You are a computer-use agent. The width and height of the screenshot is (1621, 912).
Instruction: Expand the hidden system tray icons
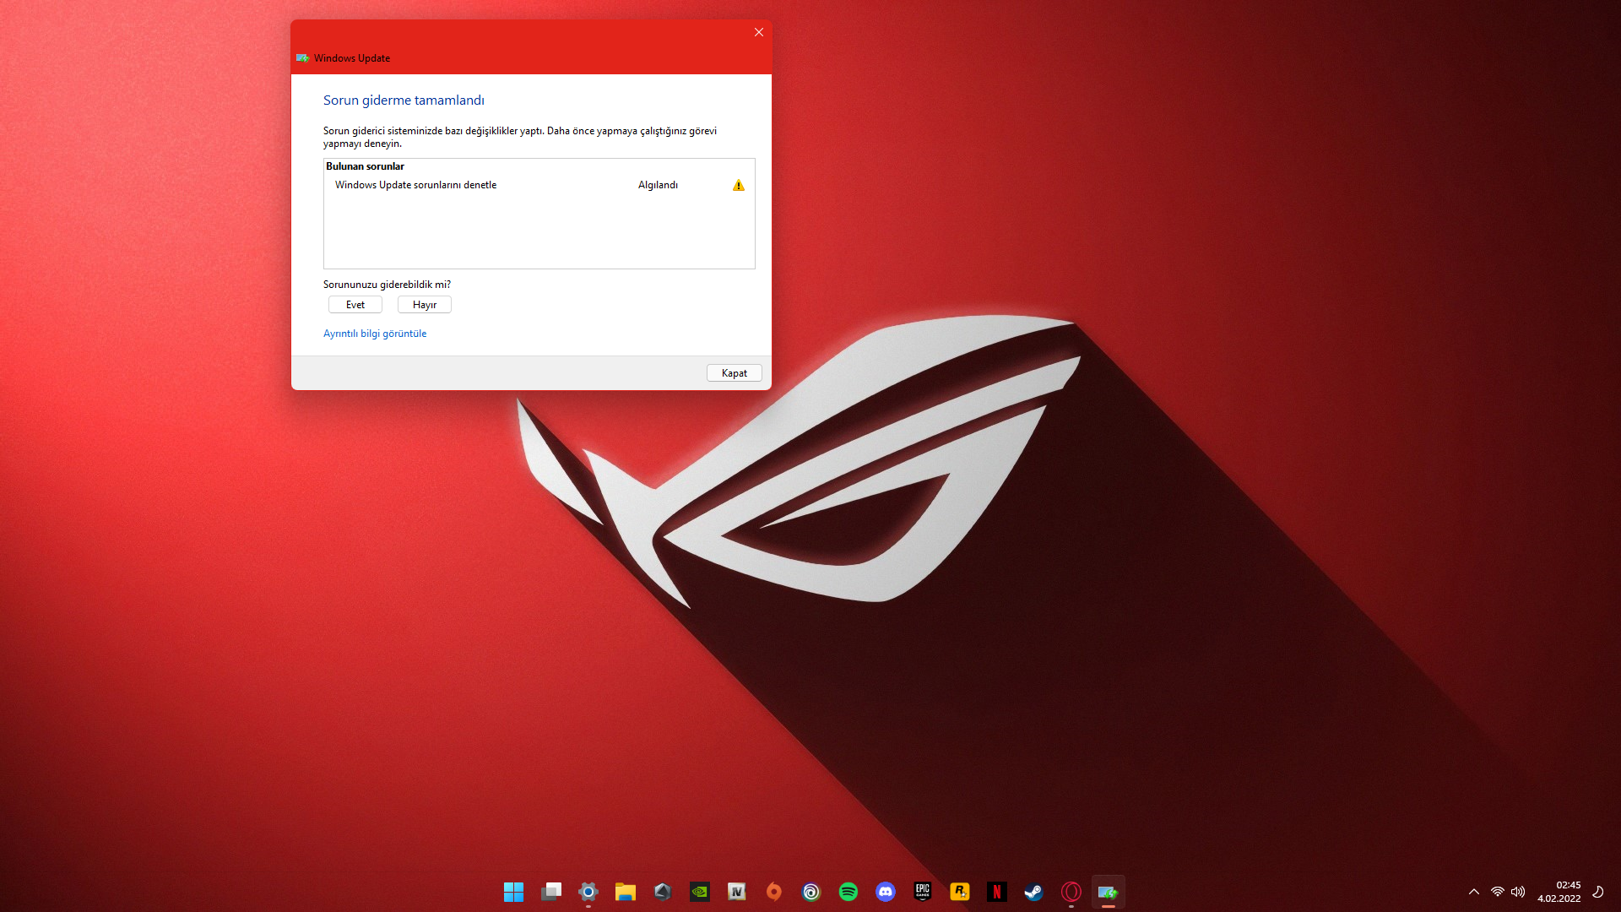[x=1474, y=892]
